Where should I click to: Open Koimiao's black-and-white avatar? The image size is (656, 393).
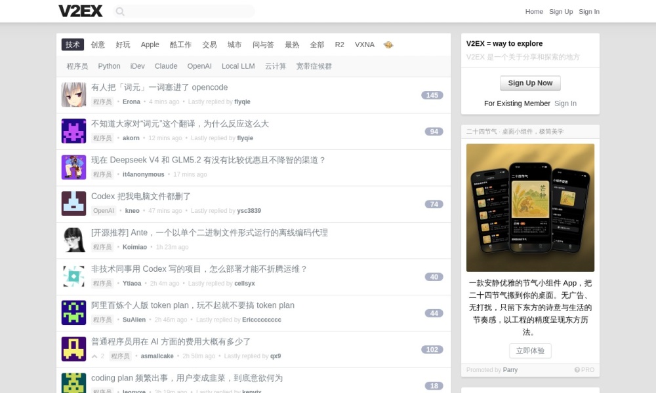(73, 240)
